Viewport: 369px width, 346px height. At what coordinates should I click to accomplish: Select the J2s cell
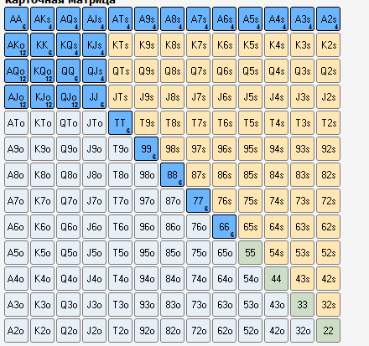pos(328,97)
